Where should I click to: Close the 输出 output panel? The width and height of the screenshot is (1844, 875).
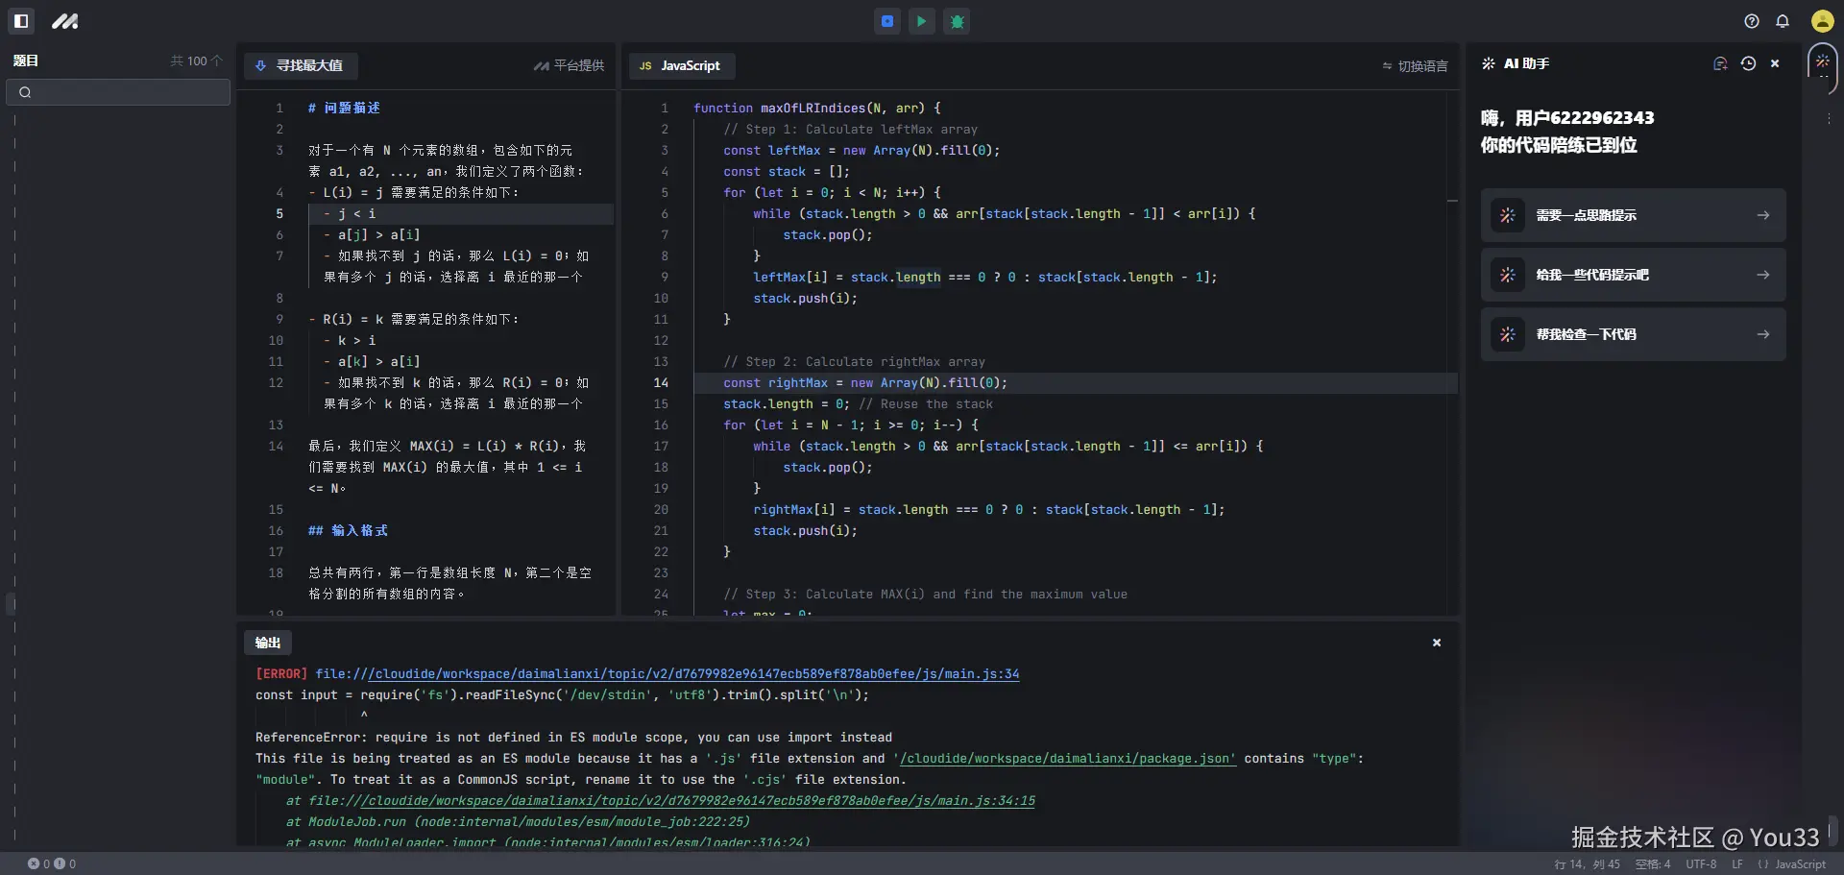tap(1437, 643)
